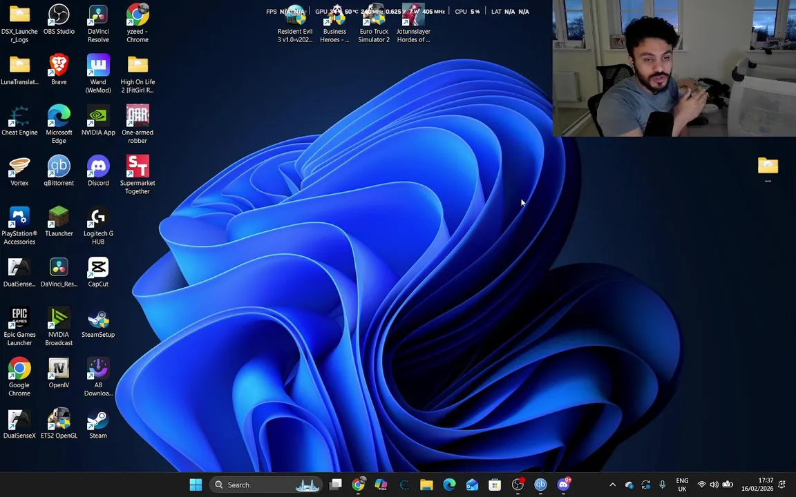Select the Business Heroes desktop shortcut
The image size is (796, 497).
tap(334, 24)
